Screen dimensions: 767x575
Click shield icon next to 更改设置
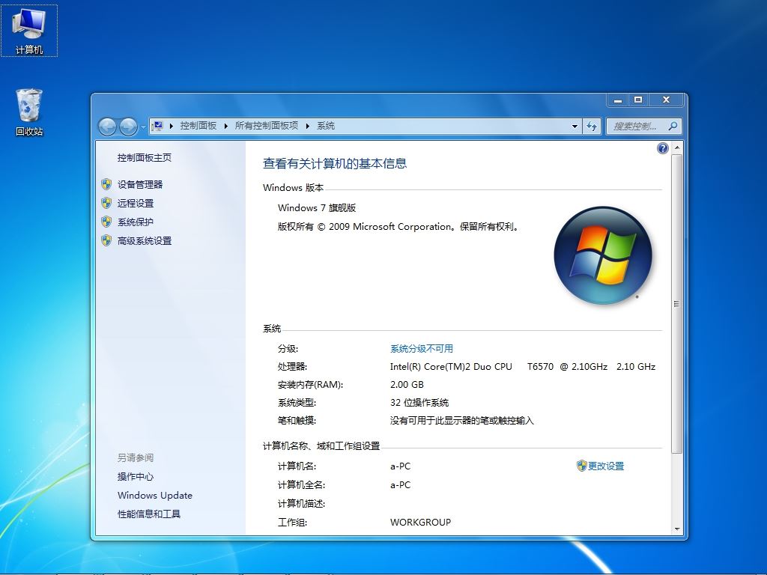pos(581,466)
